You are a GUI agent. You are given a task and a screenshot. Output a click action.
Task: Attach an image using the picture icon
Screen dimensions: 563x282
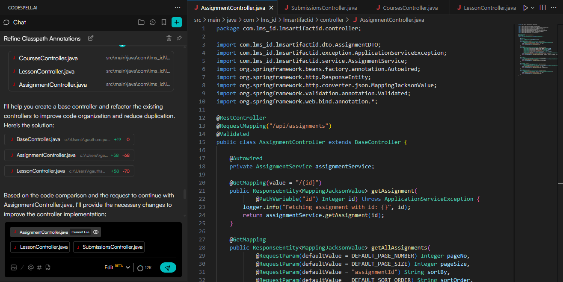click(14, 267)
